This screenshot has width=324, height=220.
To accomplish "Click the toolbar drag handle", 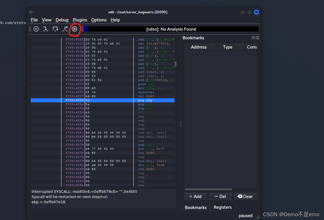I will tap(30, 29).
